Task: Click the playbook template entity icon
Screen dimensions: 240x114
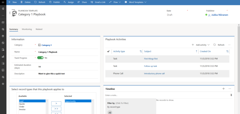Action: click(13, 13)
